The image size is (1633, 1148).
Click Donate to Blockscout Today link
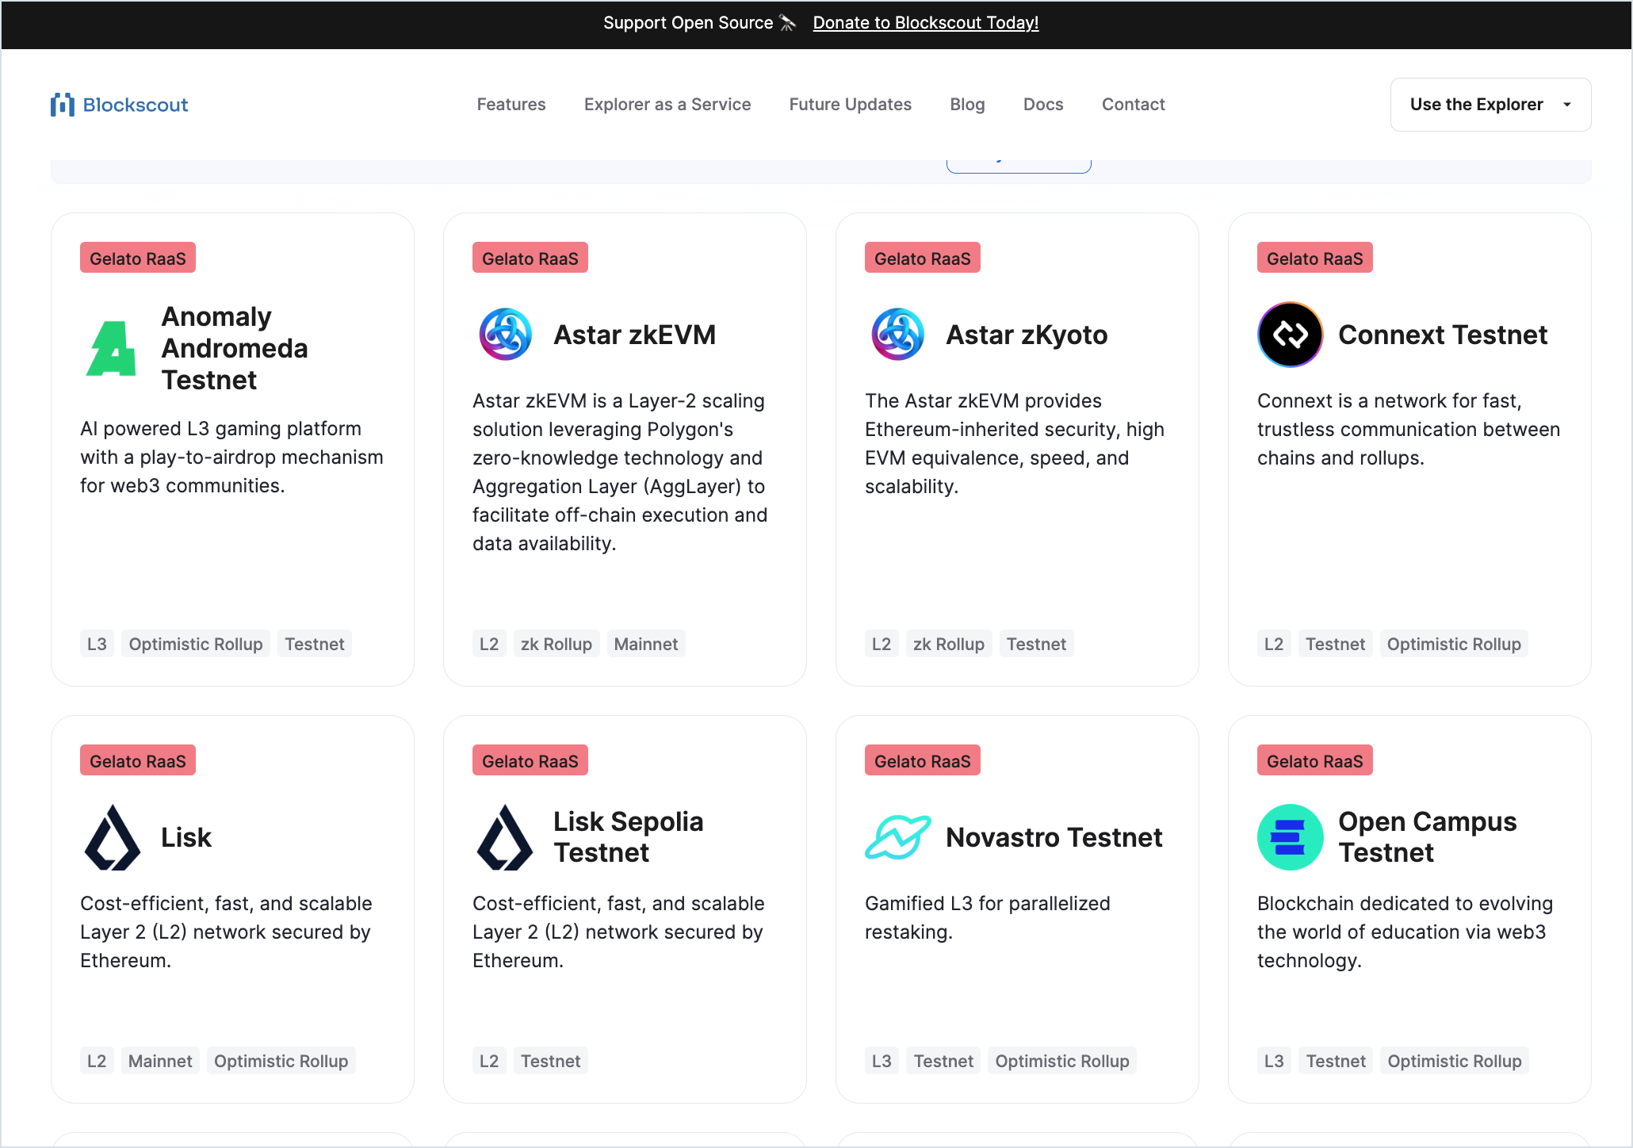[926, 23]
